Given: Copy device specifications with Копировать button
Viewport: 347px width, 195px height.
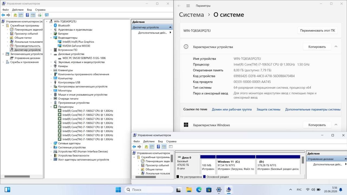Looking at the screenshot, I should click(x=317, y=47).
